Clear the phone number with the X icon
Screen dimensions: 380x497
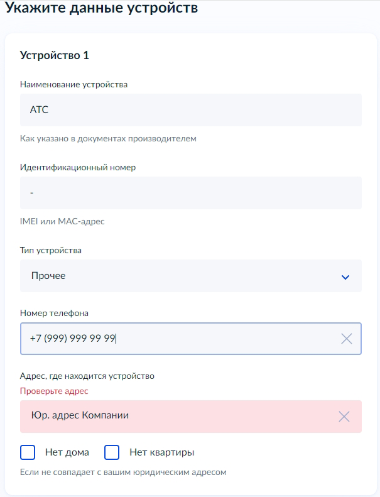click(346, 339)
